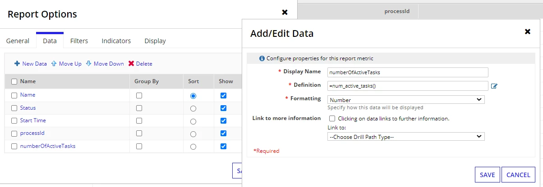Enable Group By for the processId row
Screen dimensions: 543x187
139,134
